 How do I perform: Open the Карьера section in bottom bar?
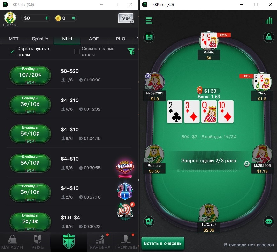click(100, 242)
